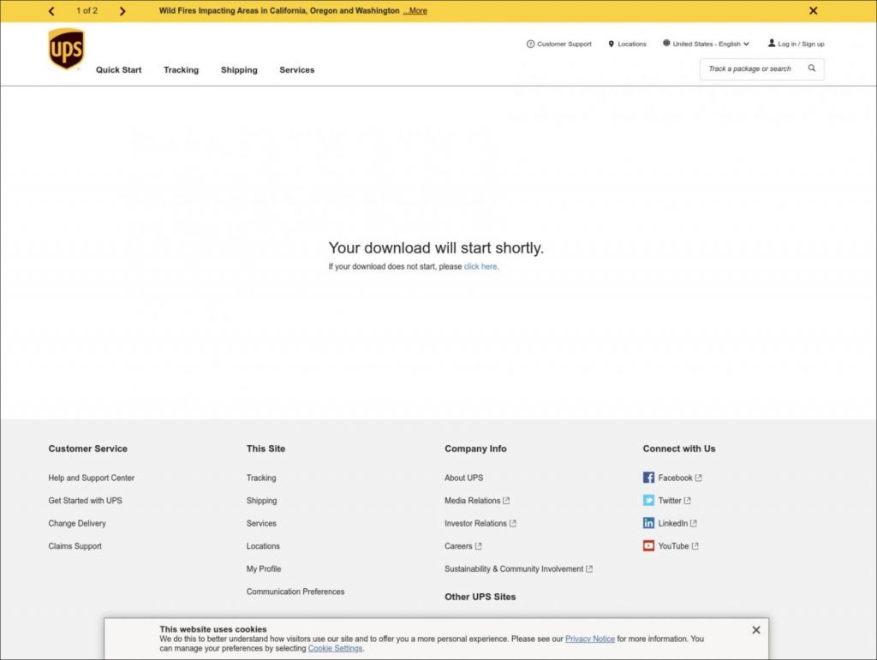Viewport: 877px width, 660px height.
Task: Open Shipping under This Site
Action: 262,501
